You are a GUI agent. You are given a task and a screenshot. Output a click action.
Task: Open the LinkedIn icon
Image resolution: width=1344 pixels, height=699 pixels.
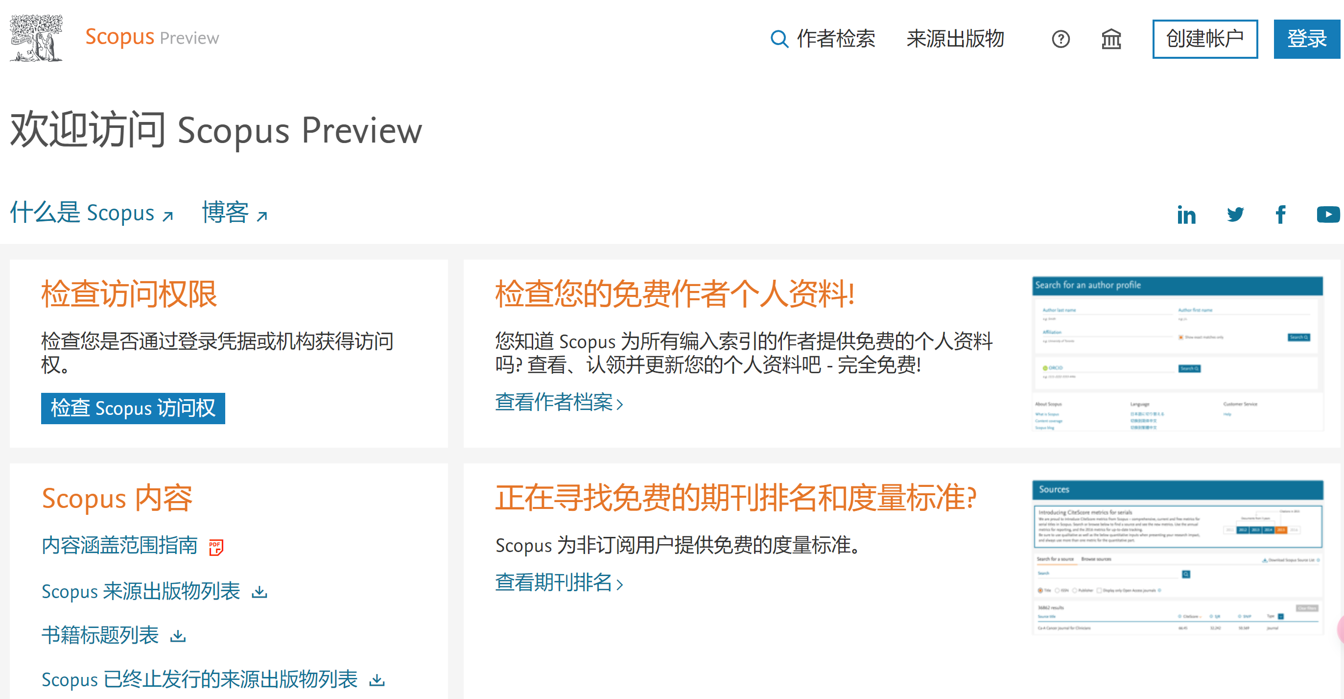coord(1186,215)
